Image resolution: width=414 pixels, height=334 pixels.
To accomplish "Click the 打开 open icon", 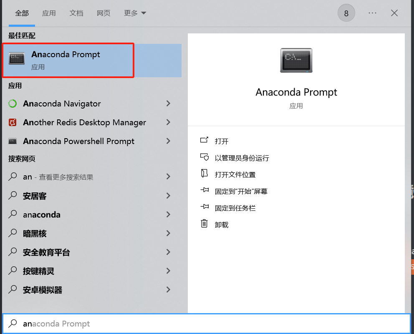I will [204, 140].
